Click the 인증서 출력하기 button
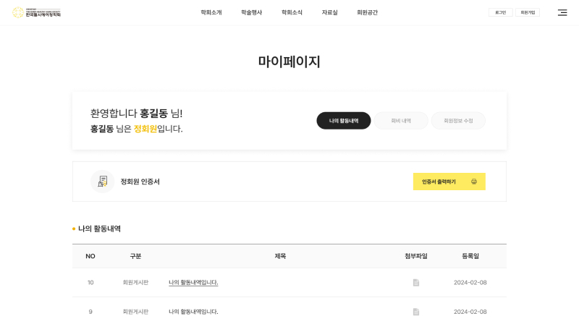Screen dimensions: 579x324 tap(449, 182)
